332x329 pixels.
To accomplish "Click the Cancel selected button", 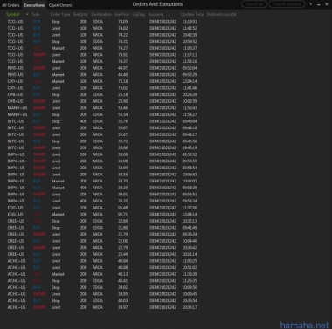I will click(287, 4).
